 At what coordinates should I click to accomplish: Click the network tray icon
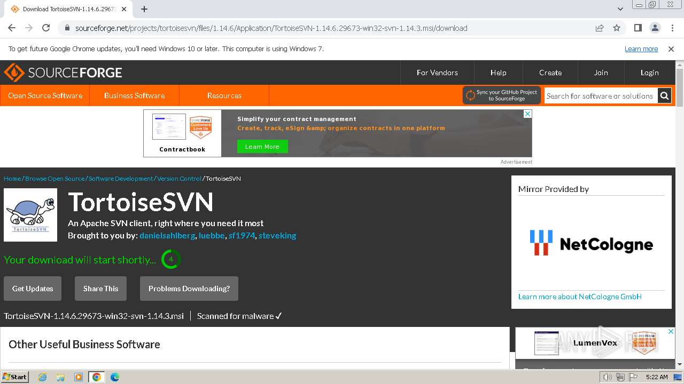click(620, 377)
